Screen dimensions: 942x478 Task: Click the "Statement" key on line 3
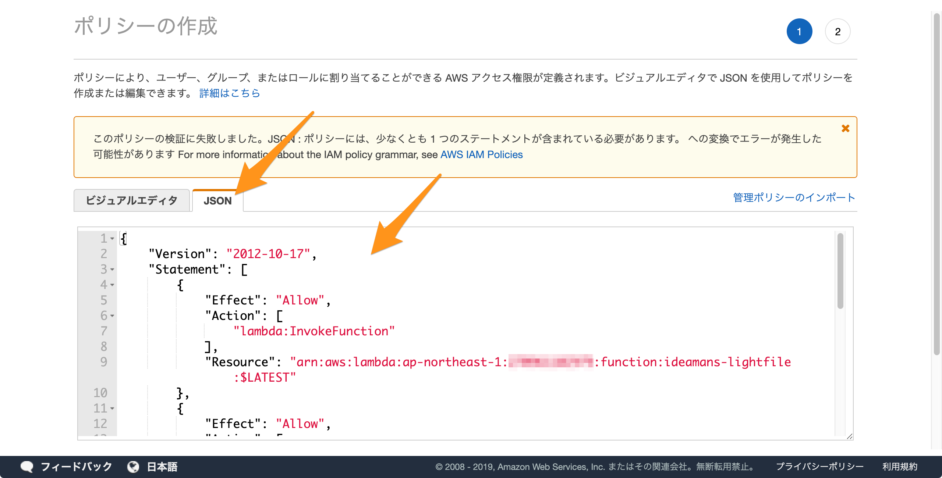[187, 270]
